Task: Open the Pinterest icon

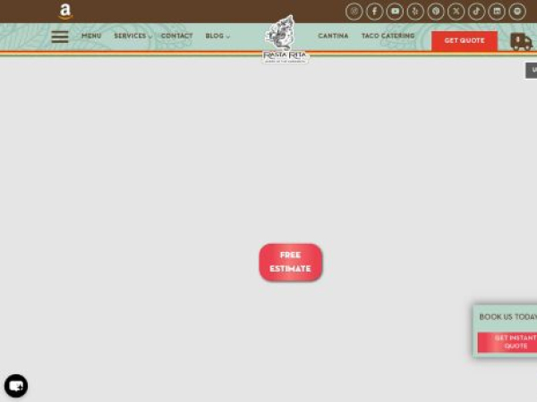Action: click(x=436, y=12)
